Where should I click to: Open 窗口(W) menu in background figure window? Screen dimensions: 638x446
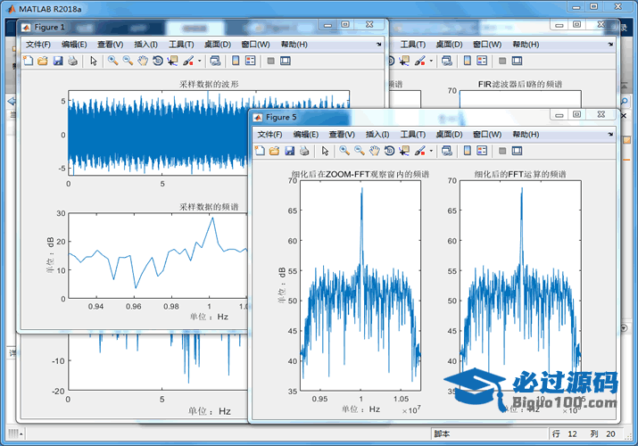click(x=487, y=45)
